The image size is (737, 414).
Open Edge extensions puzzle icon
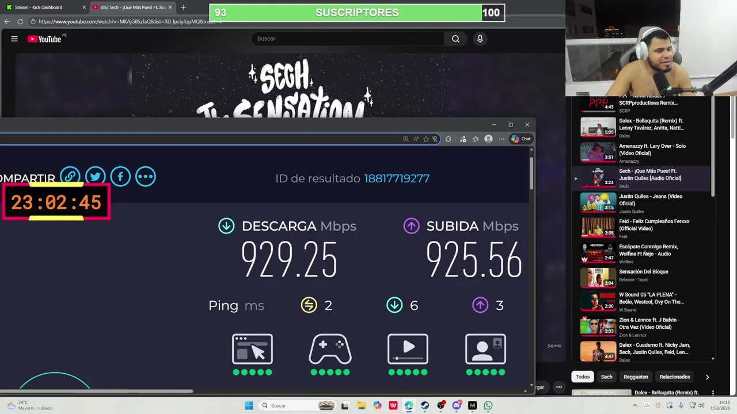click(x=448, y=139)
